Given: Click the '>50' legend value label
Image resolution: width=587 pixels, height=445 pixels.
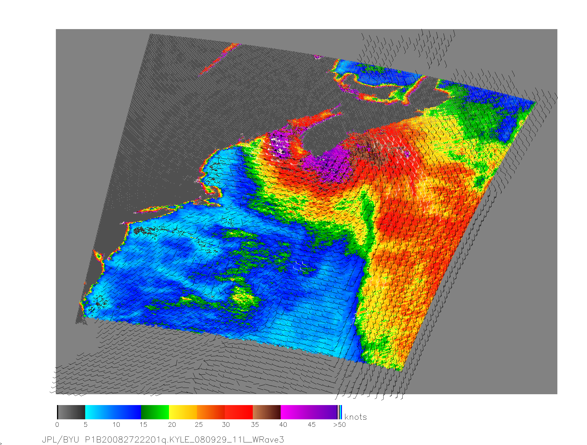Looking at the screenshot, I should 339,424.
